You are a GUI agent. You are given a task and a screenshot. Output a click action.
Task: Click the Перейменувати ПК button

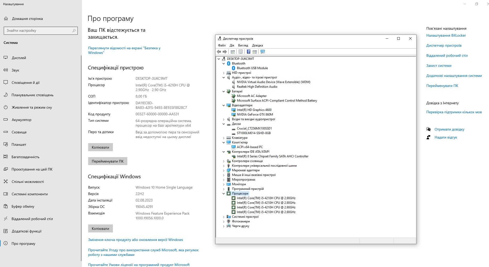[x=108, y=161]
